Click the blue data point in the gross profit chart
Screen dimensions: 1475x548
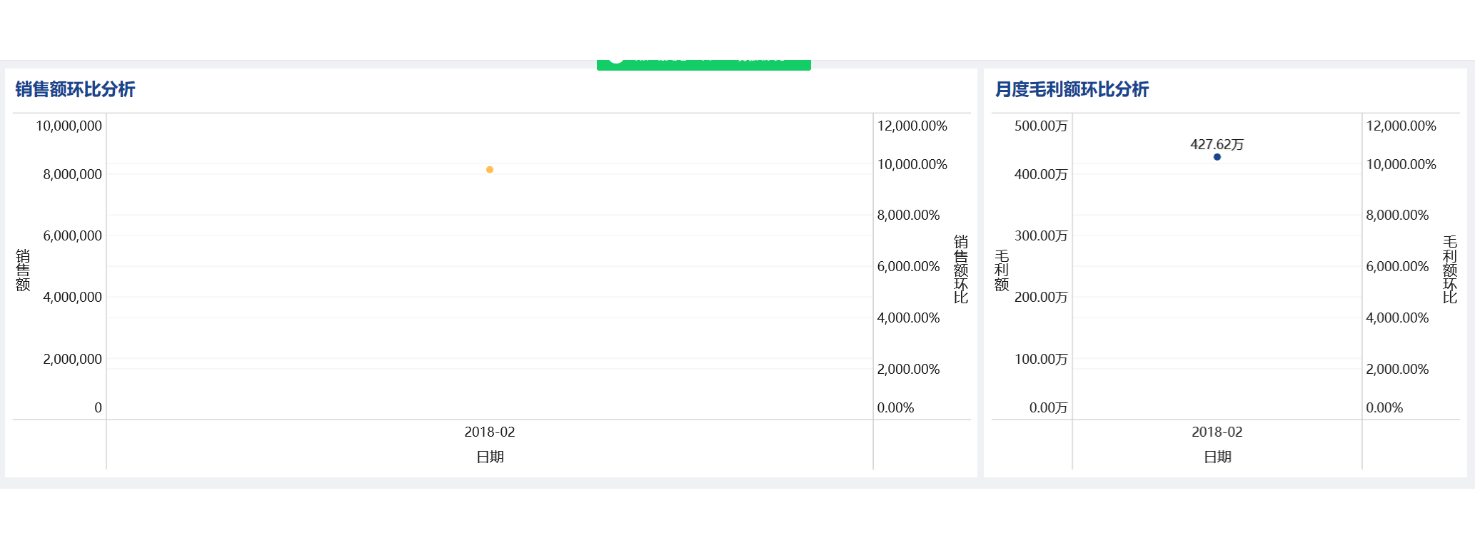pos(1217,157)
